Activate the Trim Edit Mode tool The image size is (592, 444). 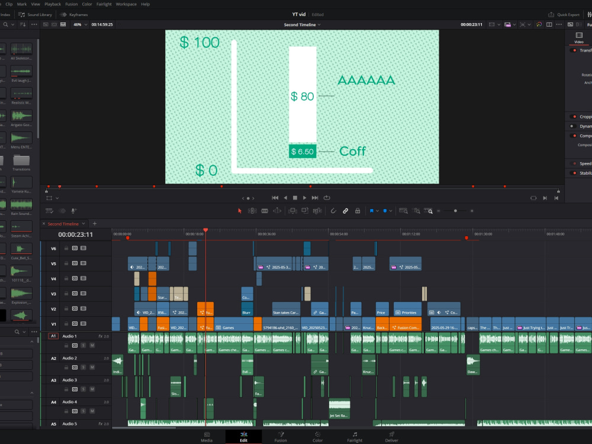pyautogui.click(x=252, y=211)
